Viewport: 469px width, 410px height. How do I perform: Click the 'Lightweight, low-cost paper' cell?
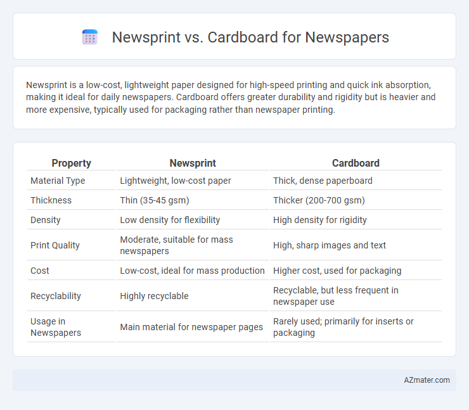(x=193, y=181)
